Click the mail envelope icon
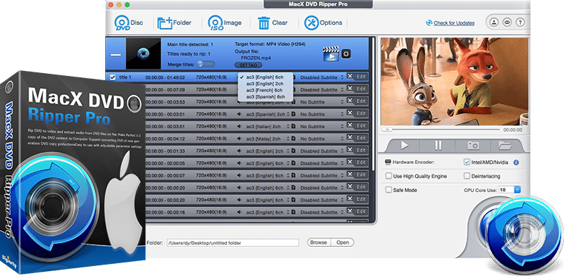 coord(507,22)
